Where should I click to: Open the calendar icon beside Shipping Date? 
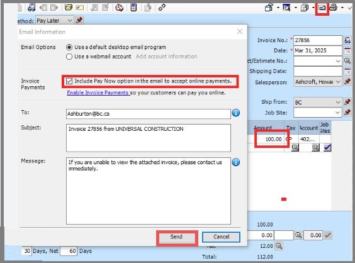[347, 71]
